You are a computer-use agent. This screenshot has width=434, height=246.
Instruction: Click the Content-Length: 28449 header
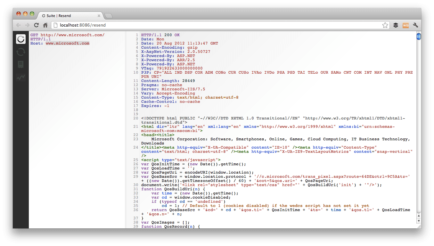click(168, 81)
